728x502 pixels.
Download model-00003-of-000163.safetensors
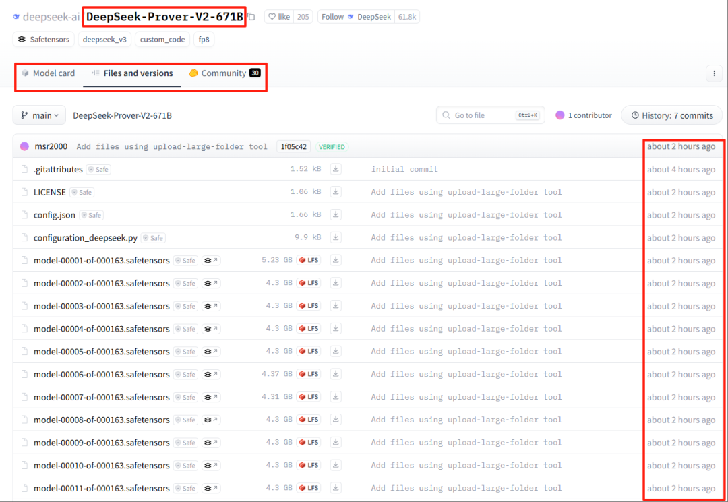[336, 305]
